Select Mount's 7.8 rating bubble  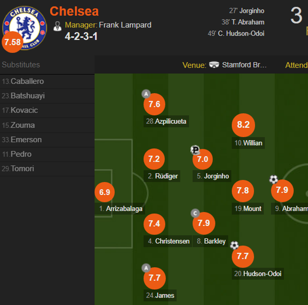point(243,191)
